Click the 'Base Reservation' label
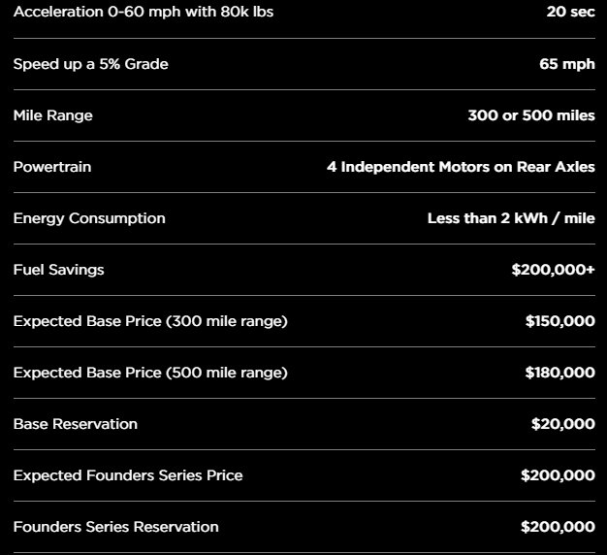 pyautogui.click(x=76, y=424)
